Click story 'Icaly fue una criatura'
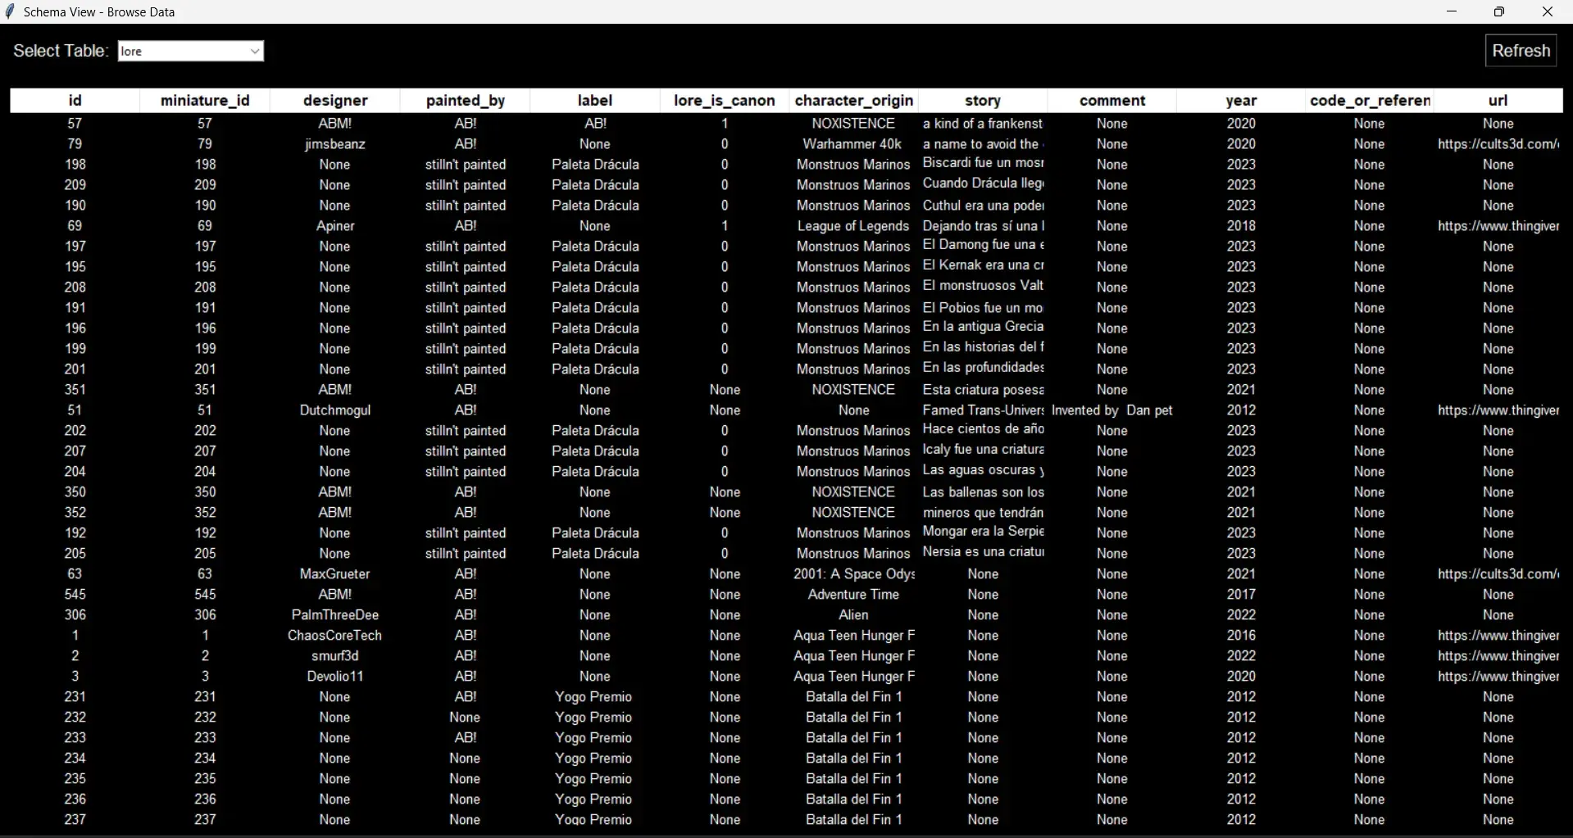The width and height of the screenshot is (1573, 838). pyautogui.click(x=983, y=451)
